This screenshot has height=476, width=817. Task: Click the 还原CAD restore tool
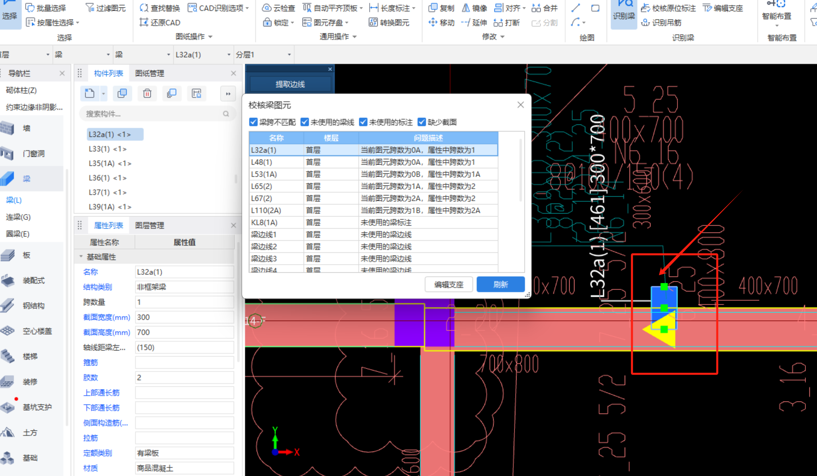click(x=160, y=23)
